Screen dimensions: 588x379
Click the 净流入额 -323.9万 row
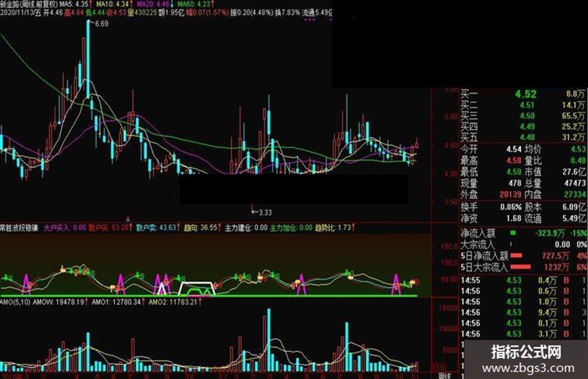point(523,233)
